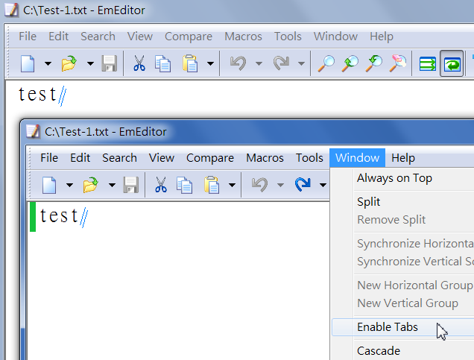Click Copy icon in back window
The width and height of the screenshot is (474, 360).
pos(162,63)
